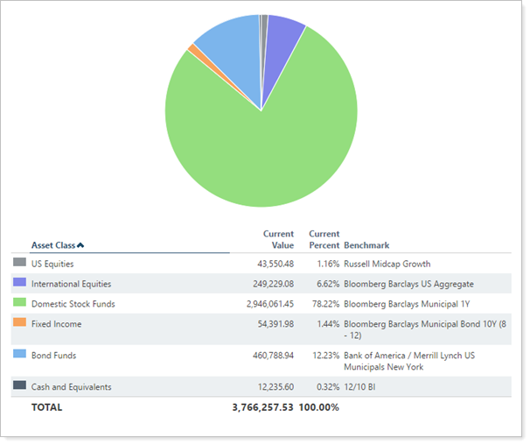Sort by the Asset Class column header
Screen dimensions: 530x445
click(53, 245)
